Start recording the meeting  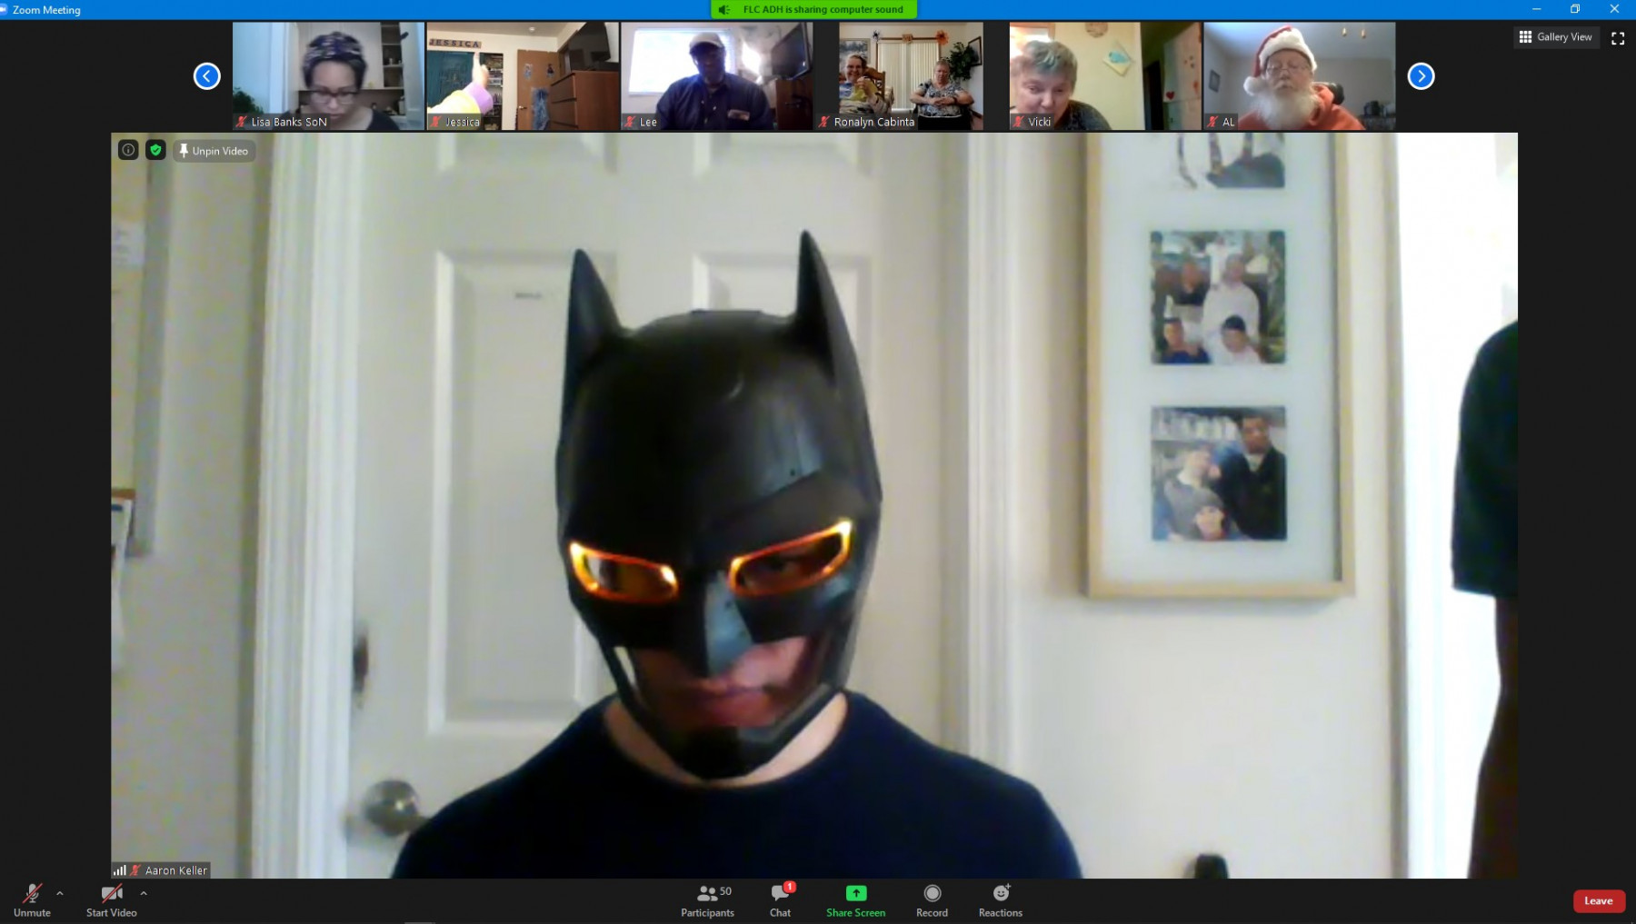point(932,900)
